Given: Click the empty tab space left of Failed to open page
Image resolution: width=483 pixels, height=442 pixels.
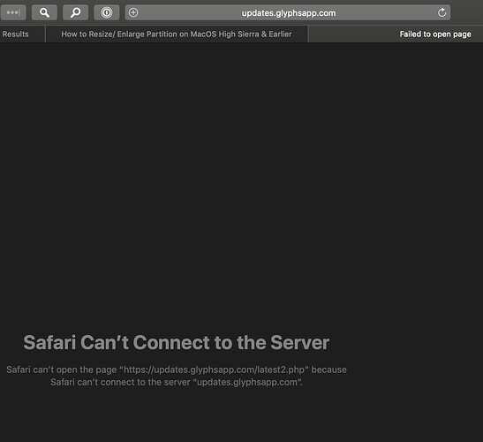Looking at the screenshot, I should [x=351, y=34].
